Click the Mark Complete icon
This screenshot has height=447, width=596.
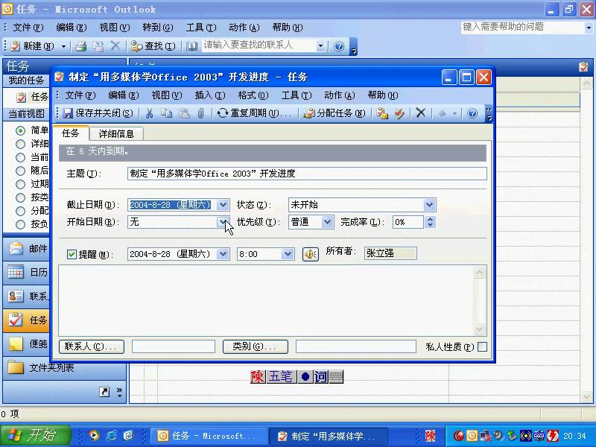click(x=399, y=113)
